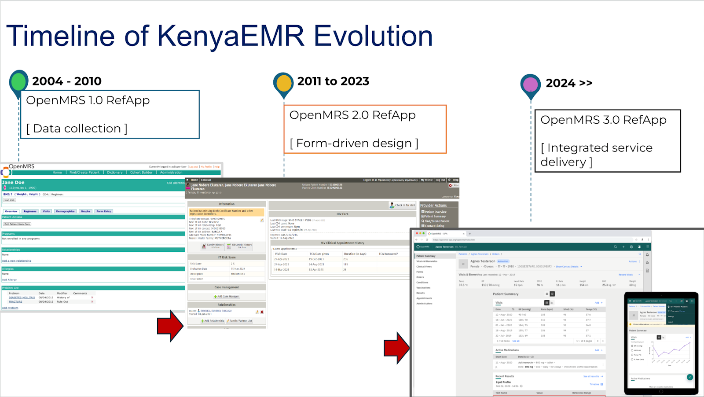Viewport: 704px width, 397px height.
Task: Click Log Out in KenyaEMR 2.0 header
Action: (x=440, y=180)
